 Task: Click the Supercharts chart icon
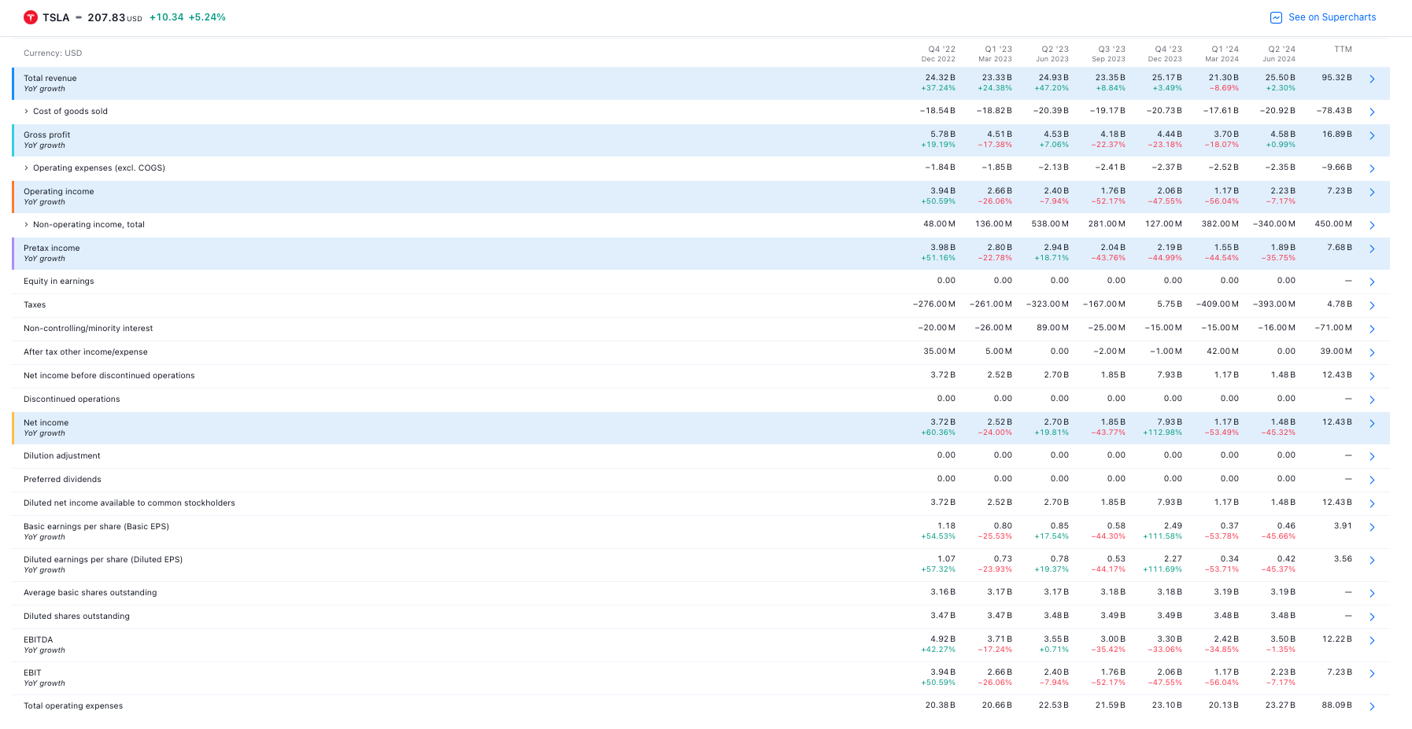(1276, 17)
